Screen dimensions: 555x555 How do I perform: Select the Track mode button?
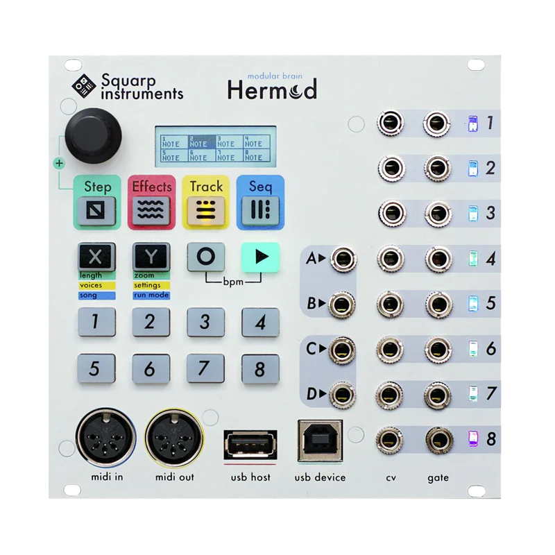coord(205,211)
